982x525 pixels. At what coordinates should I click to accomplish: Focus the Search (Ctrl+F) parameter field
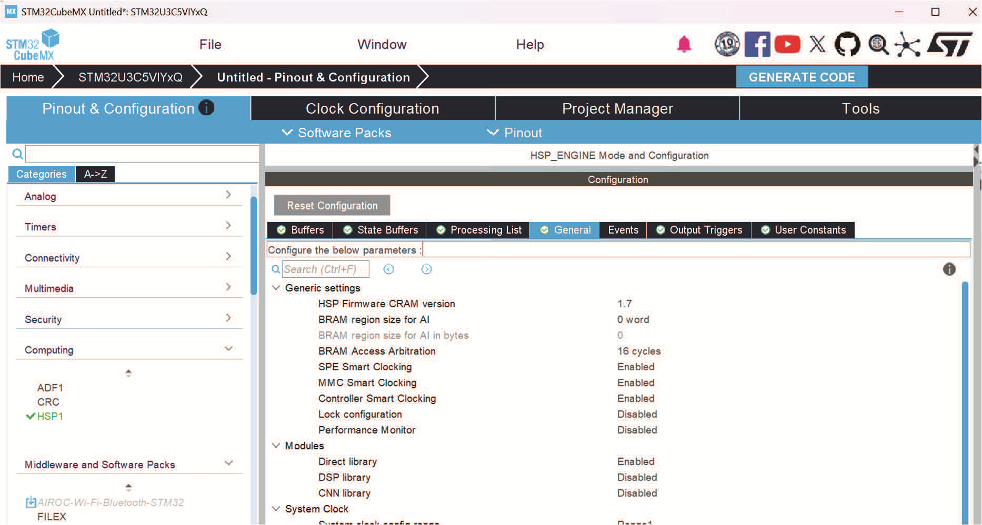(326, 269)
